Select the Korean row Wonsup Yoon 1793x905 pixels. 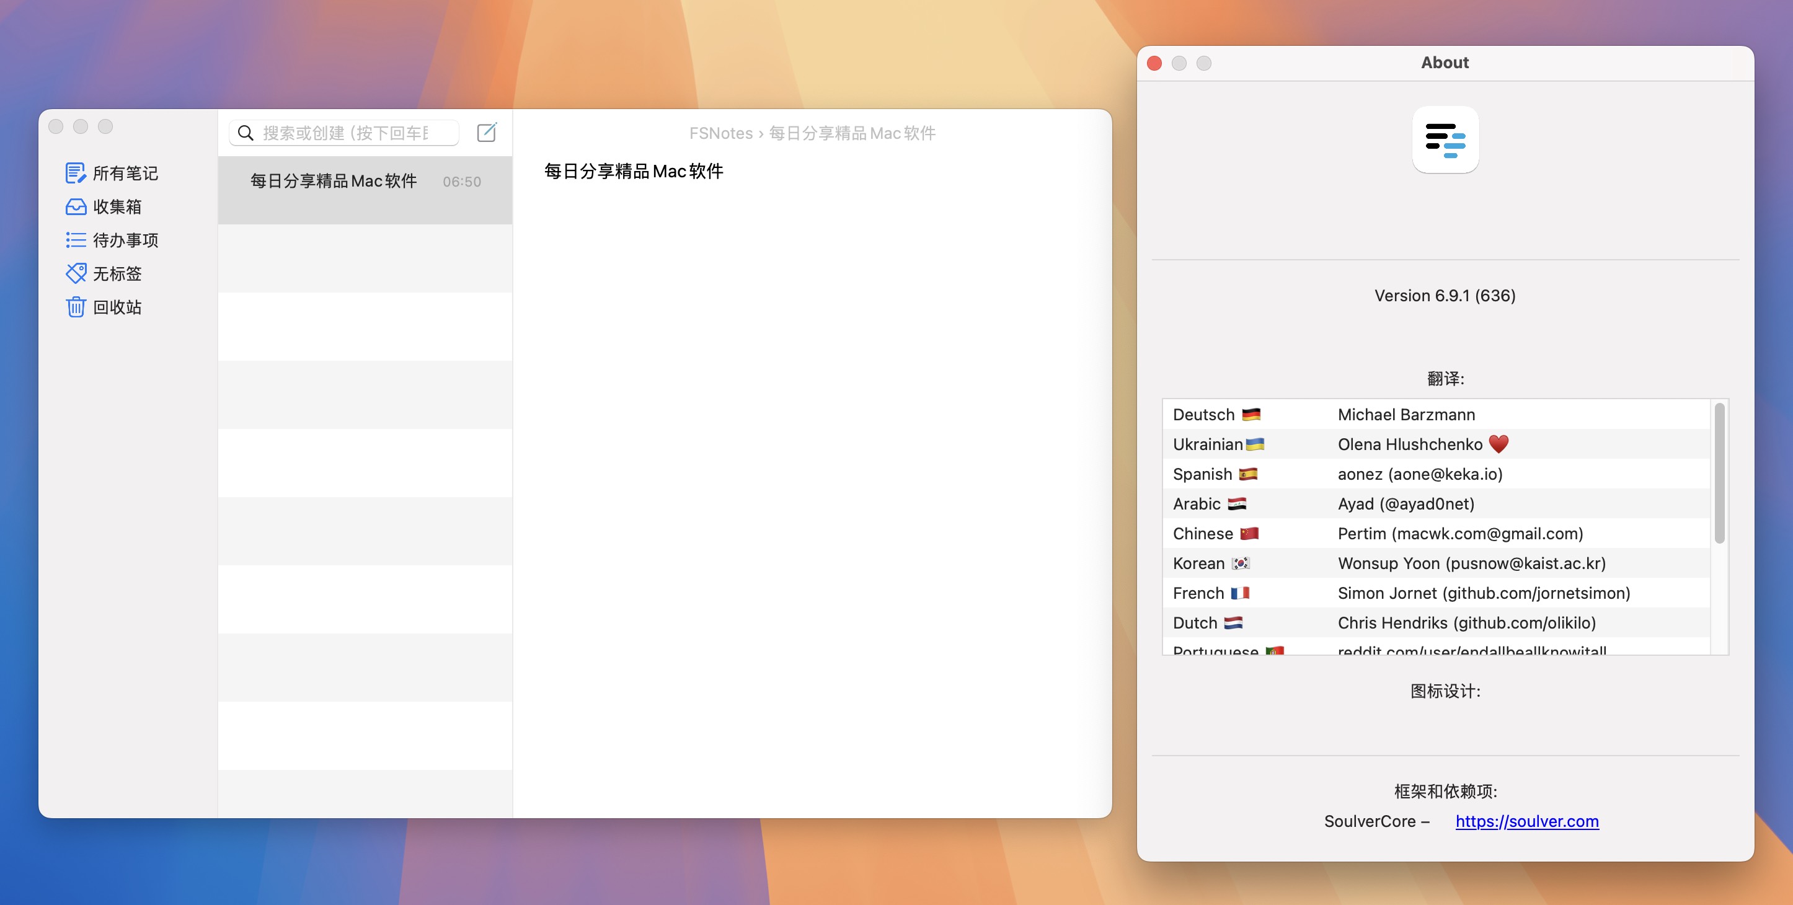pos(1436,563)
